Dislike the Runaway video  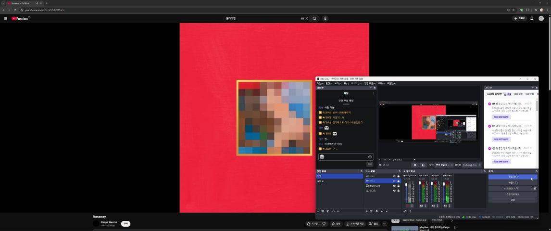(x=324, y=224)
